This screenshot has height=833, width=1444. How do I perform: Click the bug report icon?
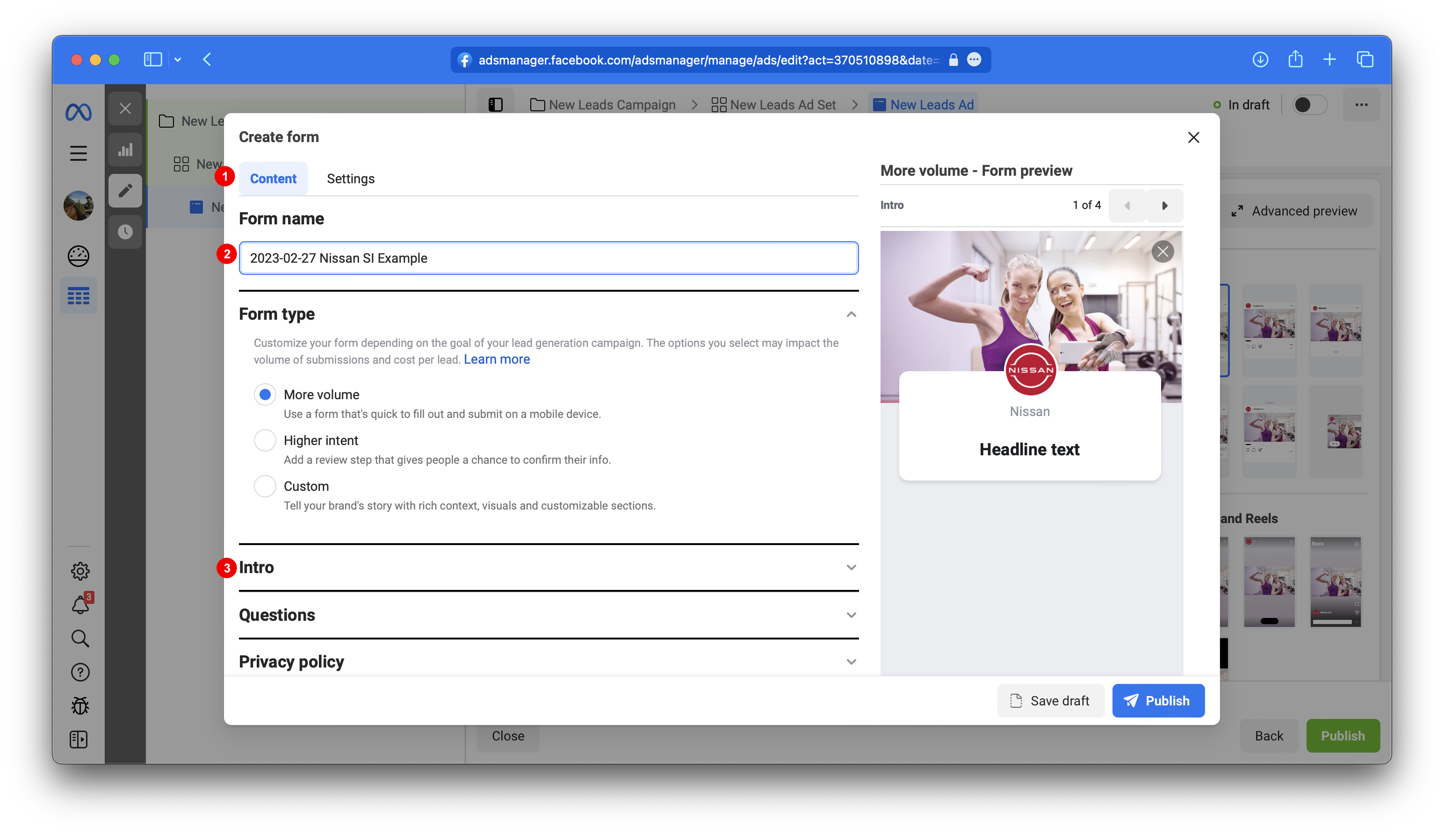click(80, 705)
